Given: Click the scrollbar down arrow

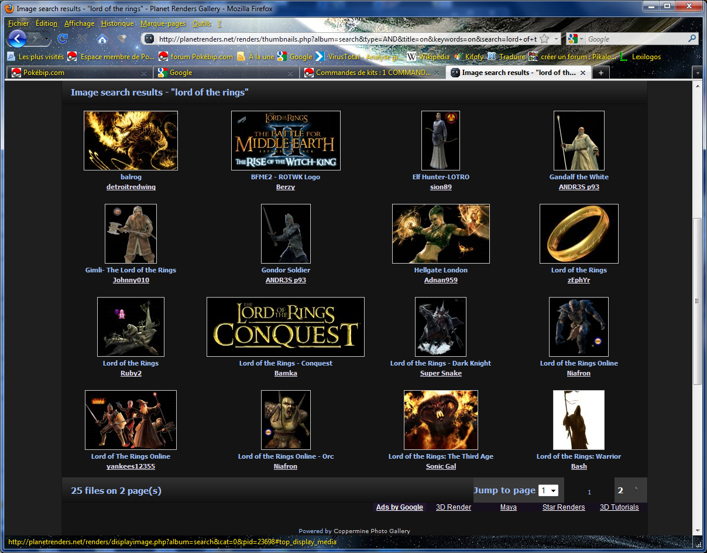Looking at the screenshot, I should click(x=697, y=530).
